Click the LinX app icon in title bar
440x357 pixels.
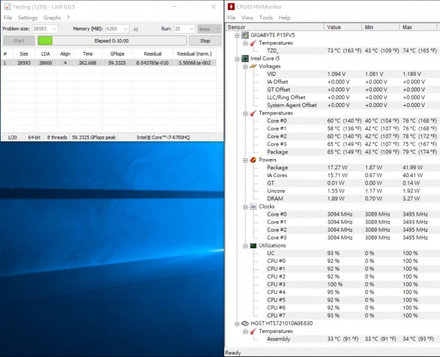click(7, 7)
